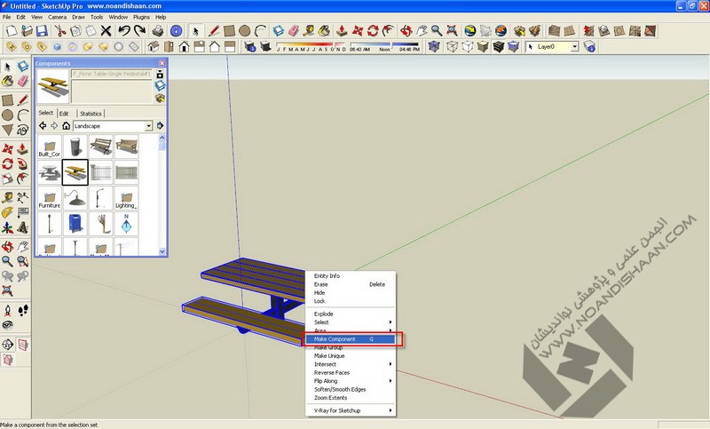
Task: Click the Cut scissors icon
Action: (x=61, y=31)
